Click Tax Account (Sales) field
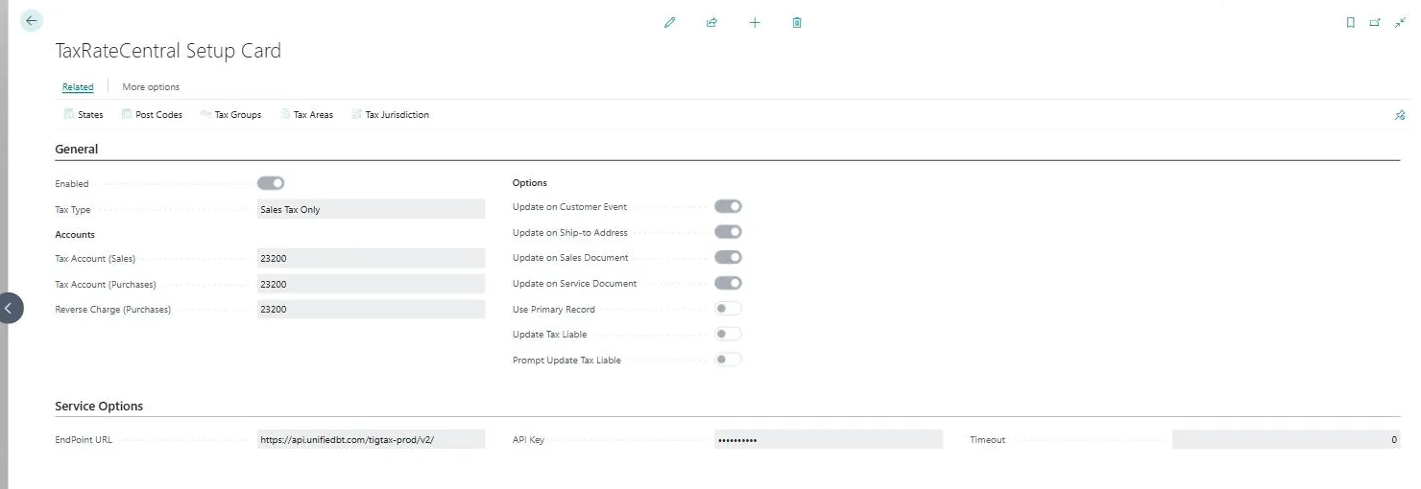The width and height of the screenshot is (1421, 489). (371, 258)
